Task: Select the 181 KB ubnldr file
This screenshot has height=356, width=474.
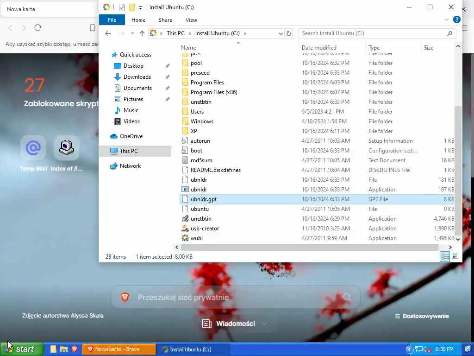Action: 199,180
